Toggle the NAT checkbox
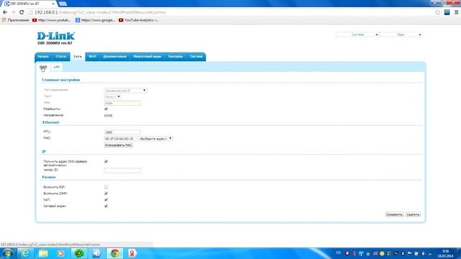Image resolution: width=461 pixels, height=259 pixels. (x=106, y=200)
